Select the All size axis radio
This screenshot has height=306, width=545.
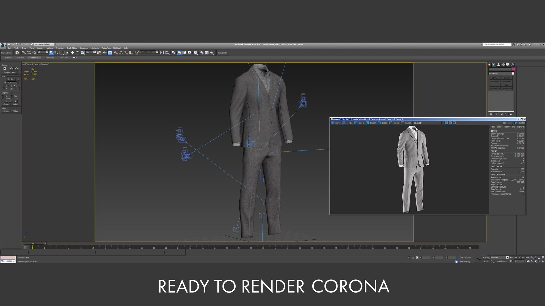click(x=4, y=88)
